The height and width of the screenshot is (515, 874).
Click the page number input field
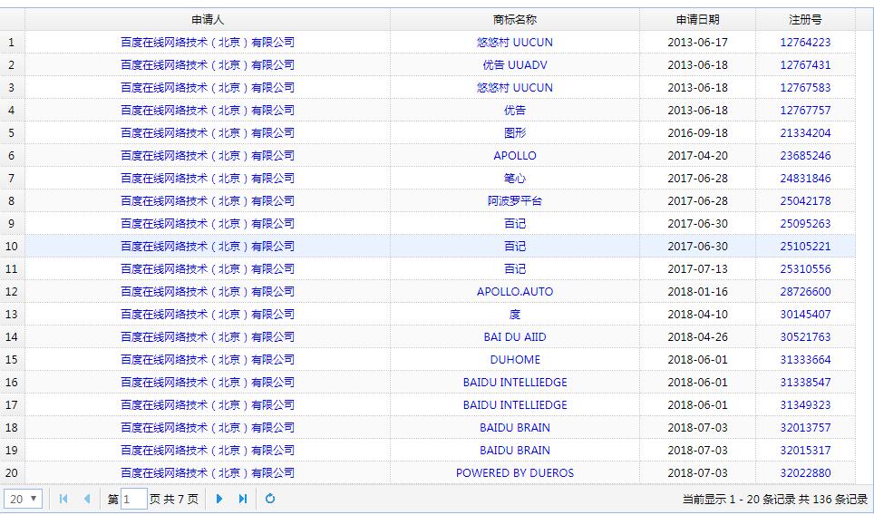pyautogui.click(x=133, y=499)
